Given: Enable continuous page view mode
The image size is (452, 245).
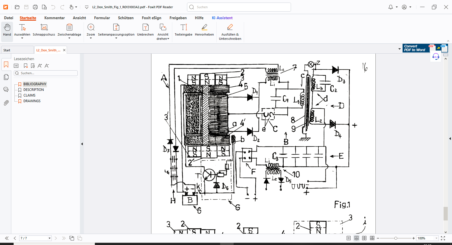Looking at the screenshot, I should coord(357,238).
